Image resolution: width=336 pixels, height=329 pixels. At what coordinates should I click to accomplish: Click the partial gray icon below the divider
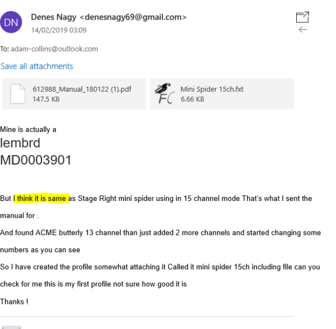[11, 327]
